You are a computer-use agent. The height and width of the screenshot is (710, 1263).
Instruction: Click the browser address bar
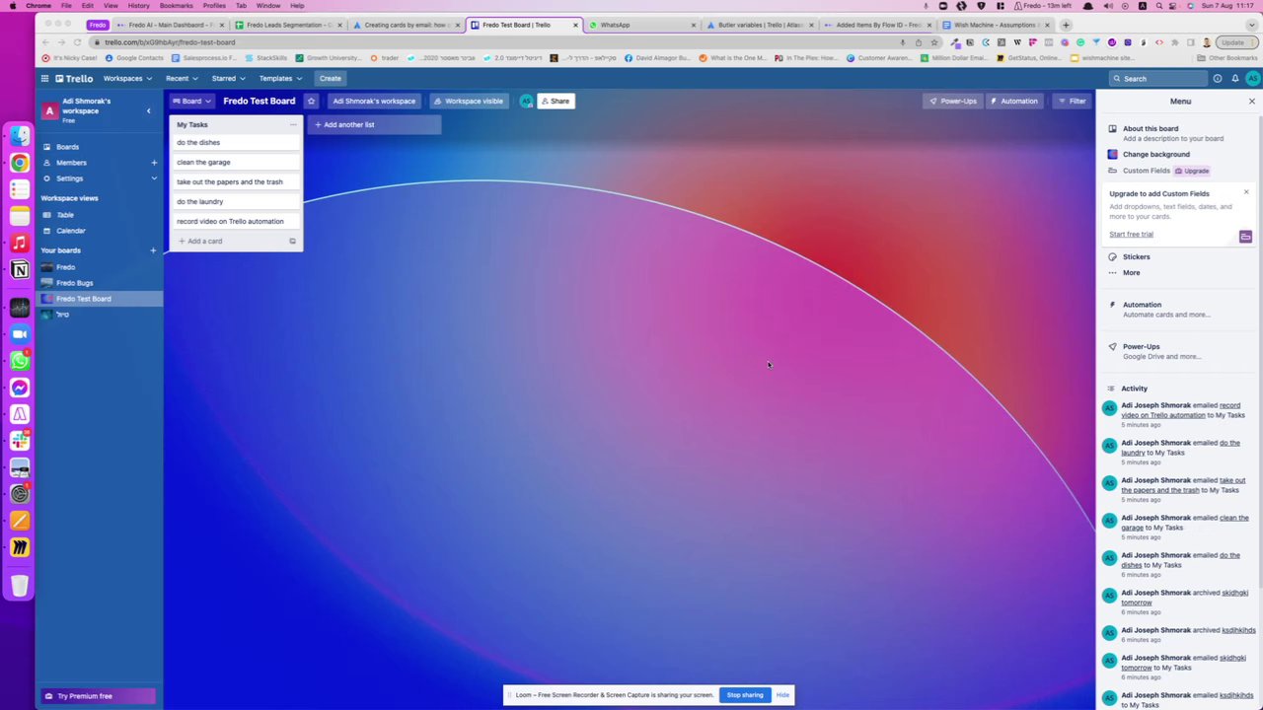click(x=493, y=42)
